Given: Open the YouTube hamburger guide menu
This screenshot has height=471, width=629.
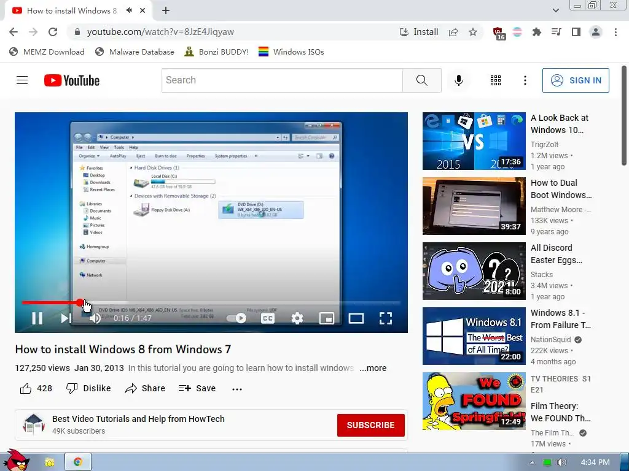Looking at the screenshot, I should [22, 80].
